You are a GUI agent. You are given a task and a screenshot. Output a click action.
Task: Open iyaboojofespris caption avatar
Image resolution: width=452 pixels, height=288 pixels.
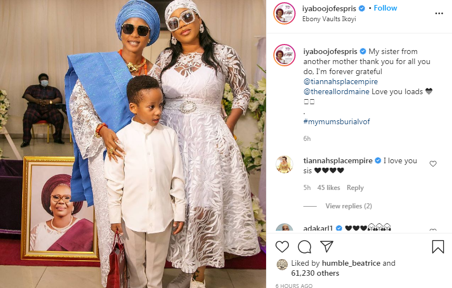point(284,55)
